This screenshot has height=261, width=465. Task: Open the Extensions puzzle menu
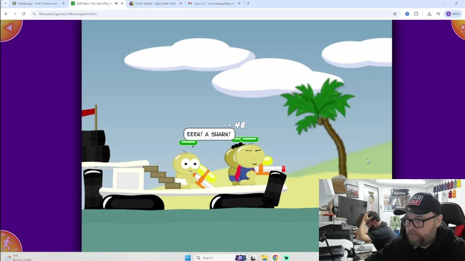pyautogui.click(x=416, y=14)
